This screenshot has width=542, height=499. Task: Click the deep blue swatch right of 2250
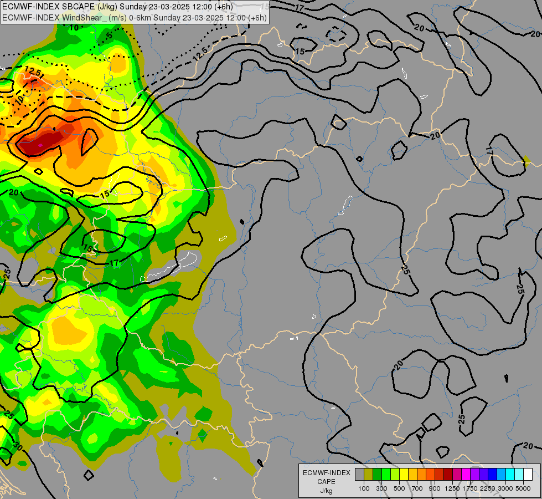pos(493,475)
